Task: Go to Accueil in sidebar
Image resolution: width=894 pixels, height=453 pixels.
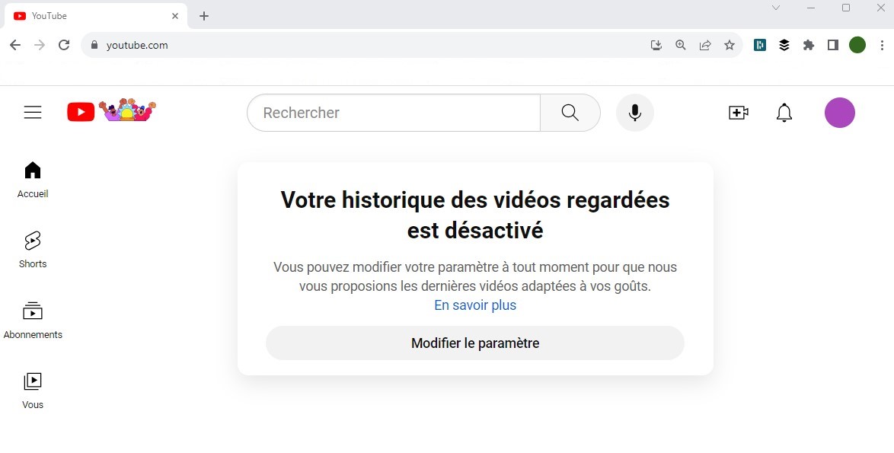Action: click(33, 180)
